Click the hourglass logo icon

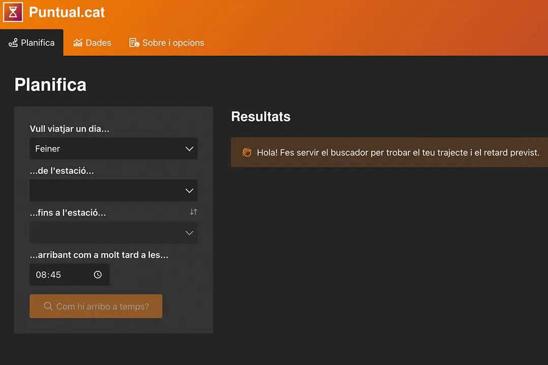[13, 12]
